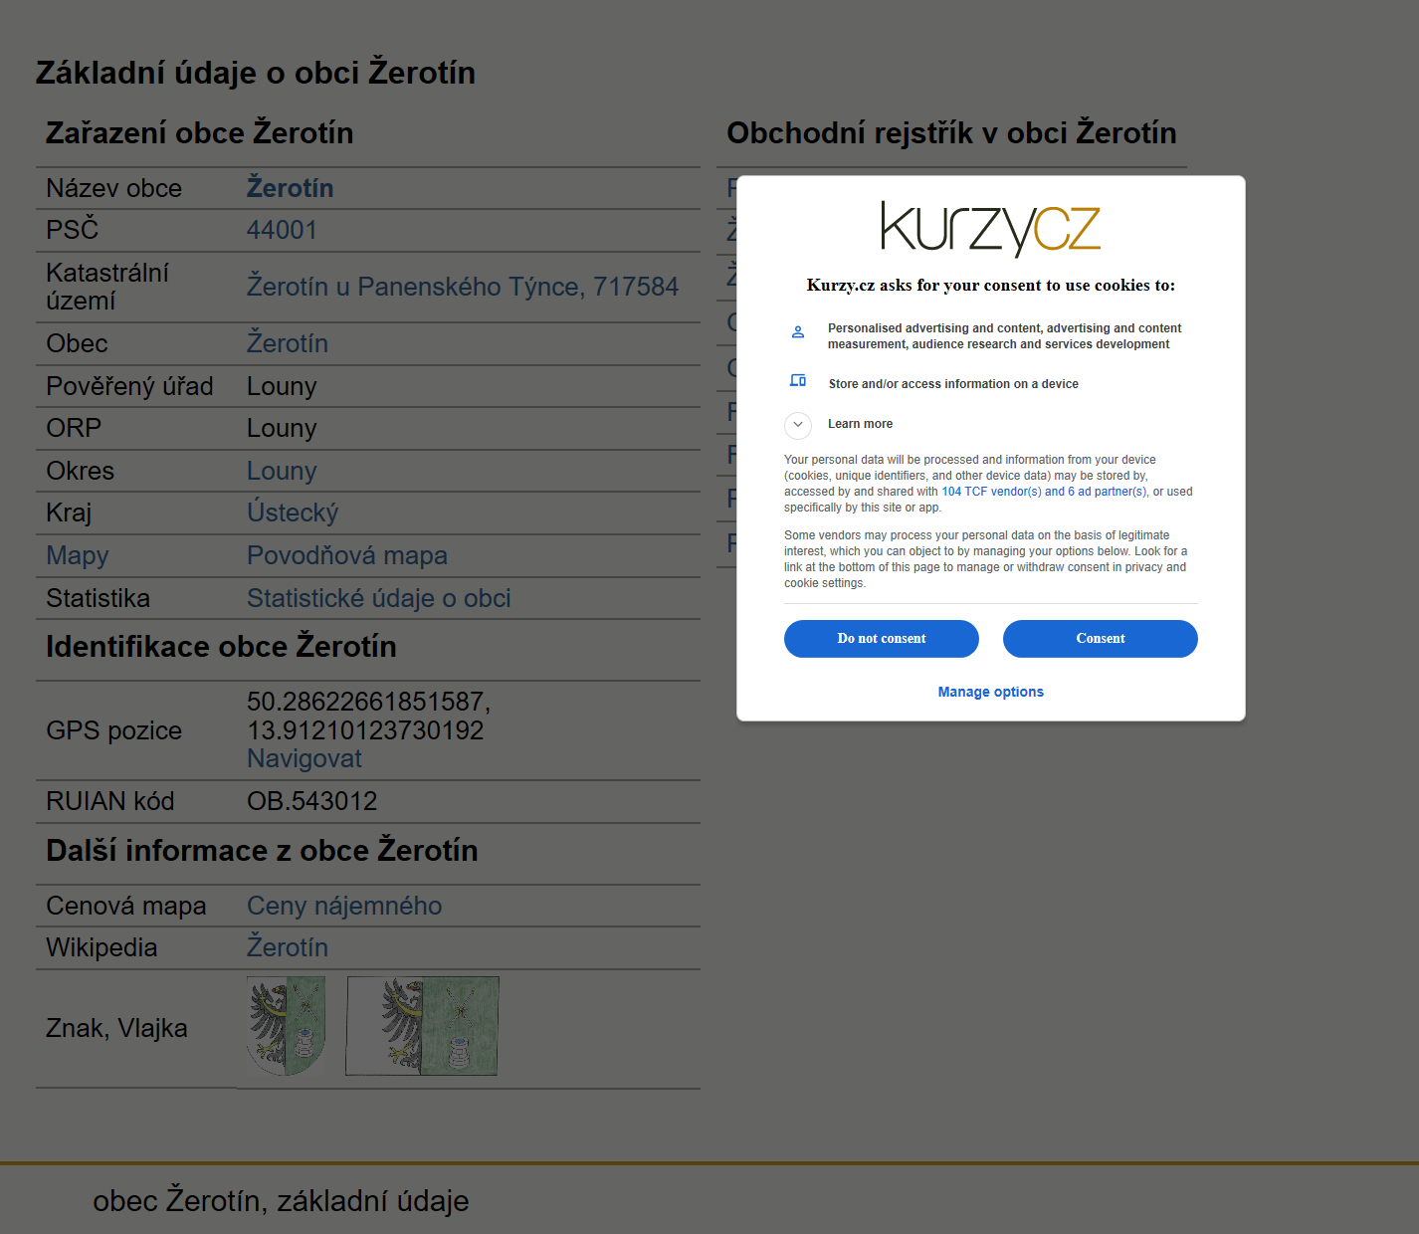Open the Povodňová mapa link
The width and height of the screenshot is (1419, 1234).
(347, 555)
